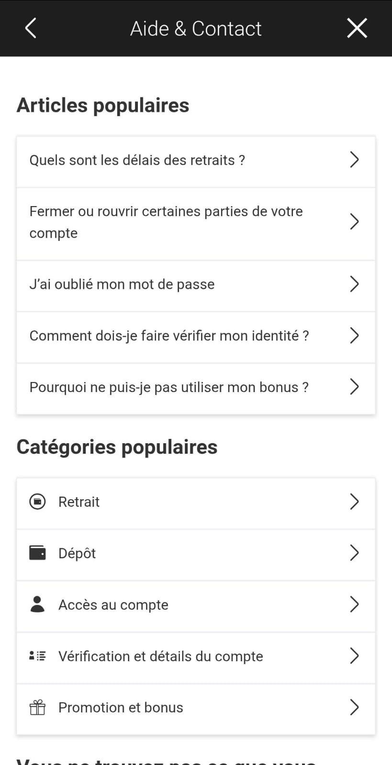
Task: Open 'J'ai oublié mon mot de passe'
Action: (196, 284)
